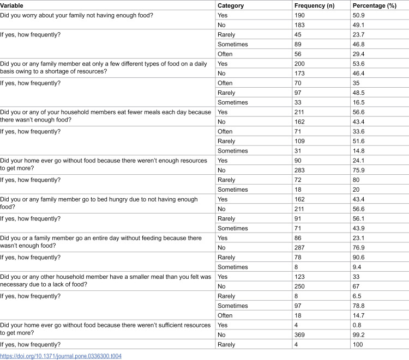Open the doi.org journal.pone.0336300.t004 link
This screenshot has height=360, width=409.
pos(61,356)
